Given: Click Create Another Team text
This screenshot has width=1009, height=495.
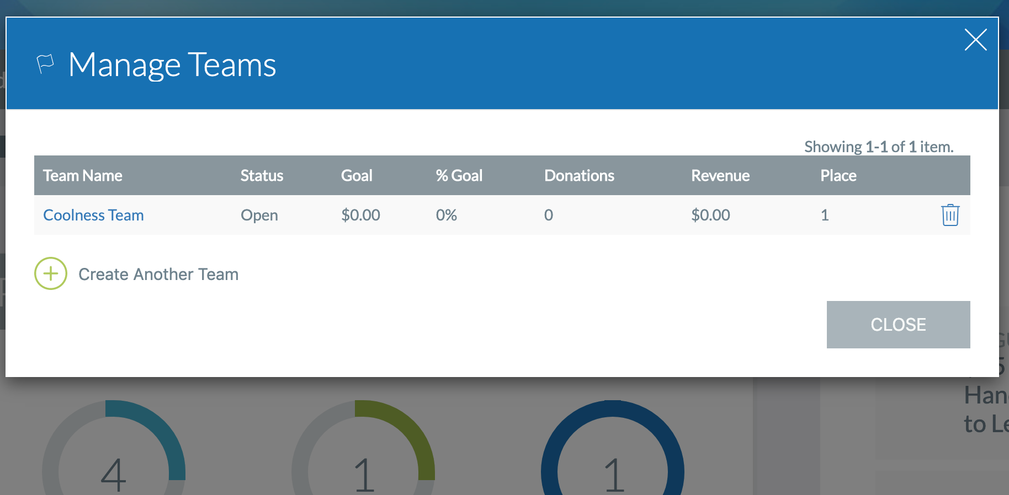Looking at the screenshot, I should click(x=158, y=274).
